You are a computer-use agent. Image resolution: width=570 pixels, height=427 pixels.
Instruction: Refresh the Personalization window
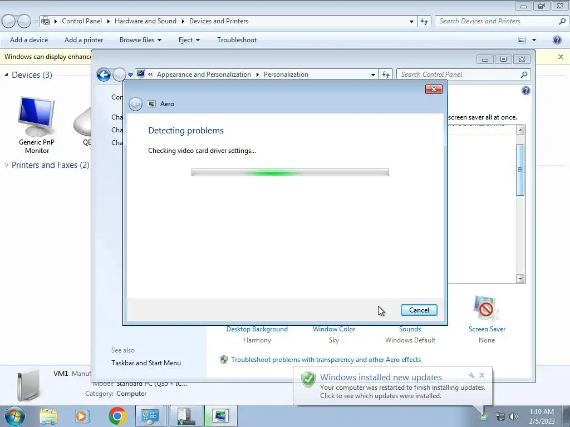click(386, 75)
